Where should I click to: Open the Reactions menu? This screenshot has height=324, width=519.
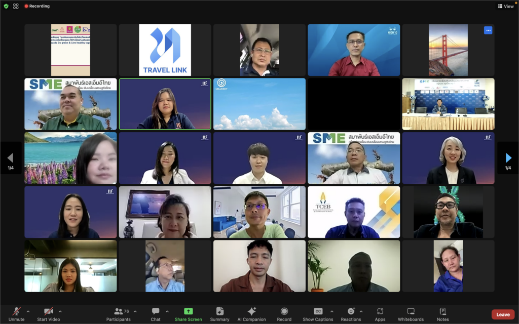point(351,314)
